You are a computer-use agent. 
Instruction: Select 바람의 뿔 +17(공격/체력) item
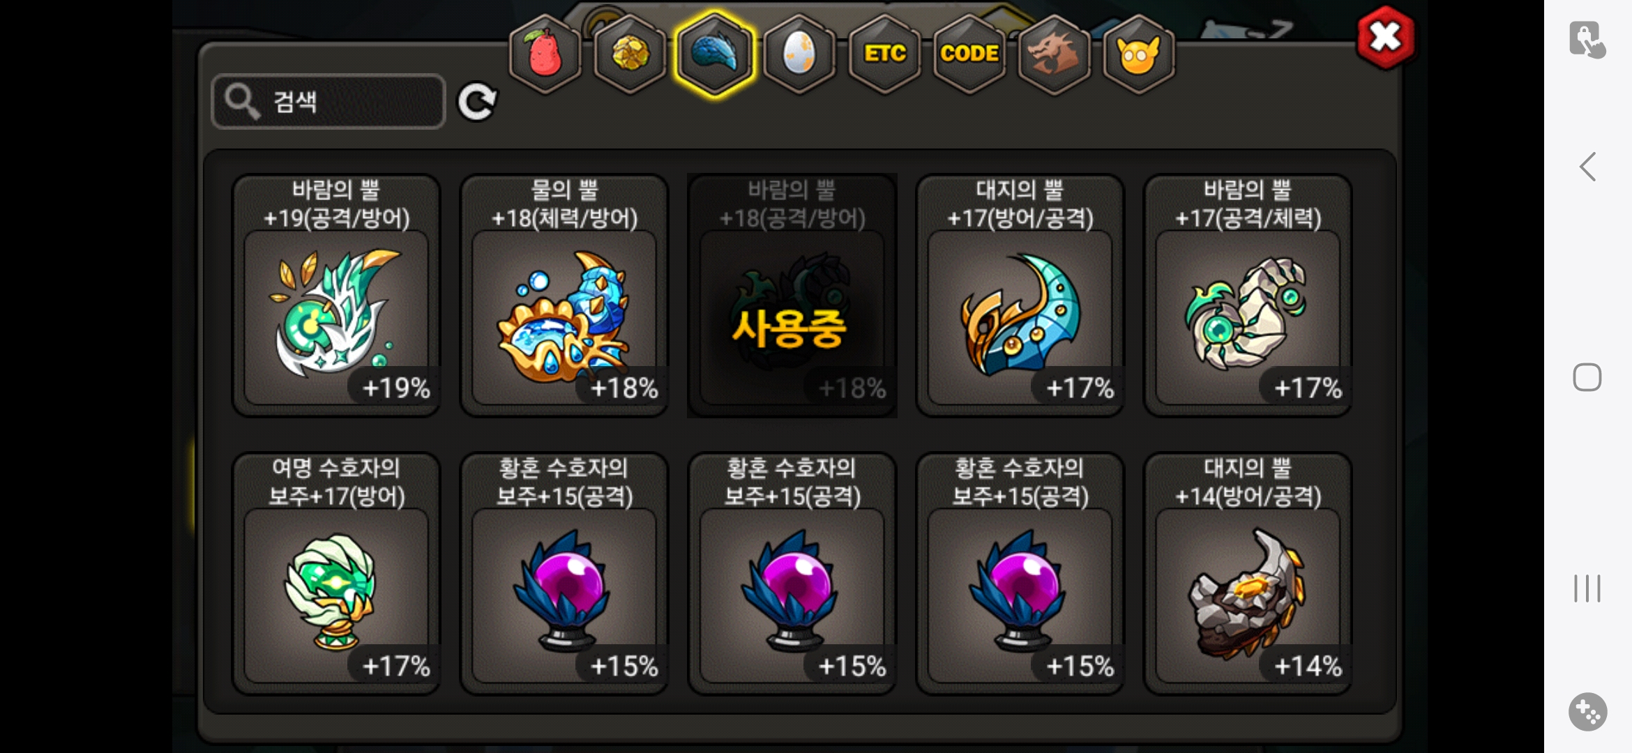[1248, 295]
